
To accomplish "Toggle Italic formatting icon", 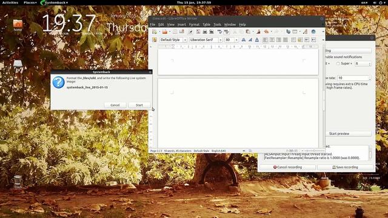I will [250, 40].
